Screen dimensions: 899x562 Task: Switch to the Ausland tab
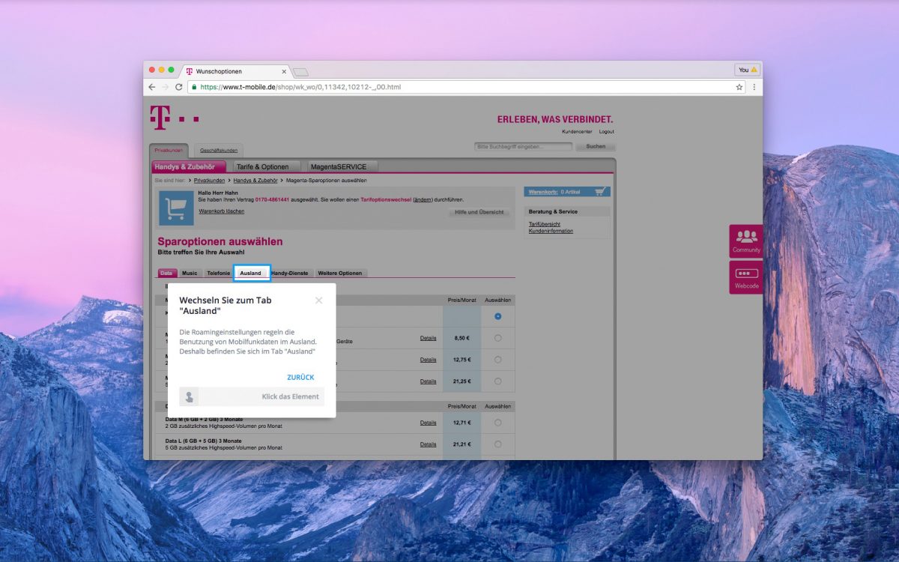[251, 274]
